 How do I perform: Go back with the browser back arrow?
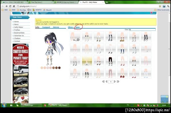tap(3, 6)
